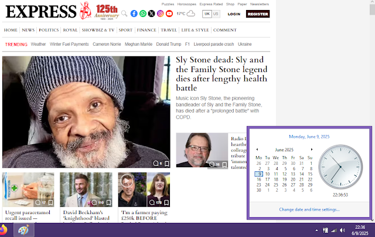
Task: Open the POLITICS nav item
Action: pos(49,30)
